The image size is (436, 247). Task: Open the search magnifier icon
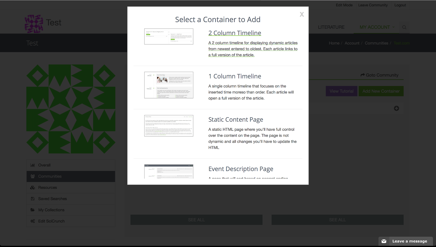pos(404,27)
